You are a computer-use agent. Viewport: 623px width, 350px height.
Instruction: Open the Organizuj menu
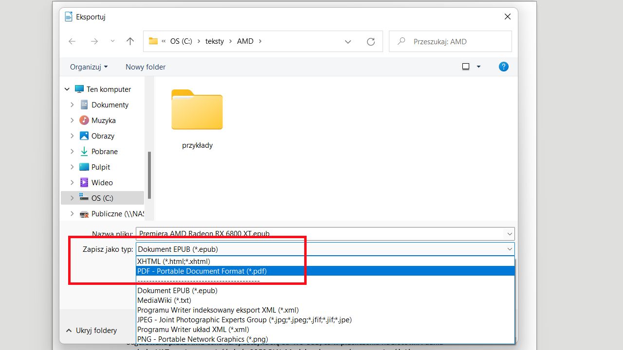(89, 67)
